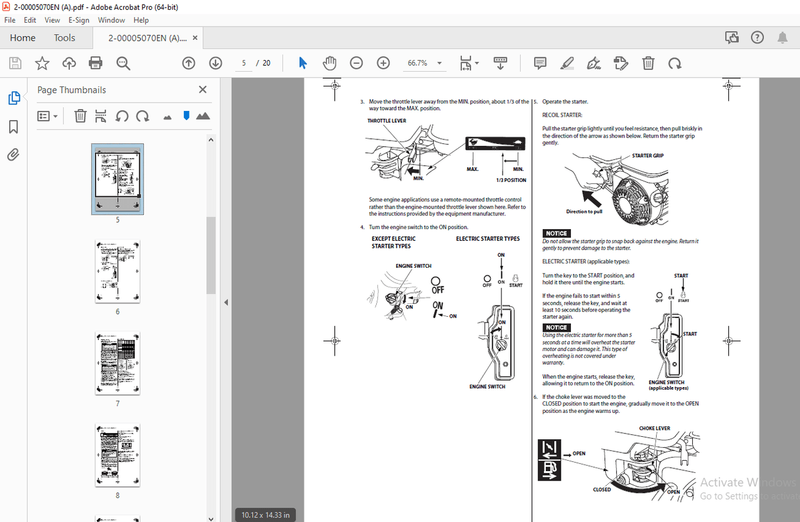Open the zoom percentage dropdown

[438, 63]
